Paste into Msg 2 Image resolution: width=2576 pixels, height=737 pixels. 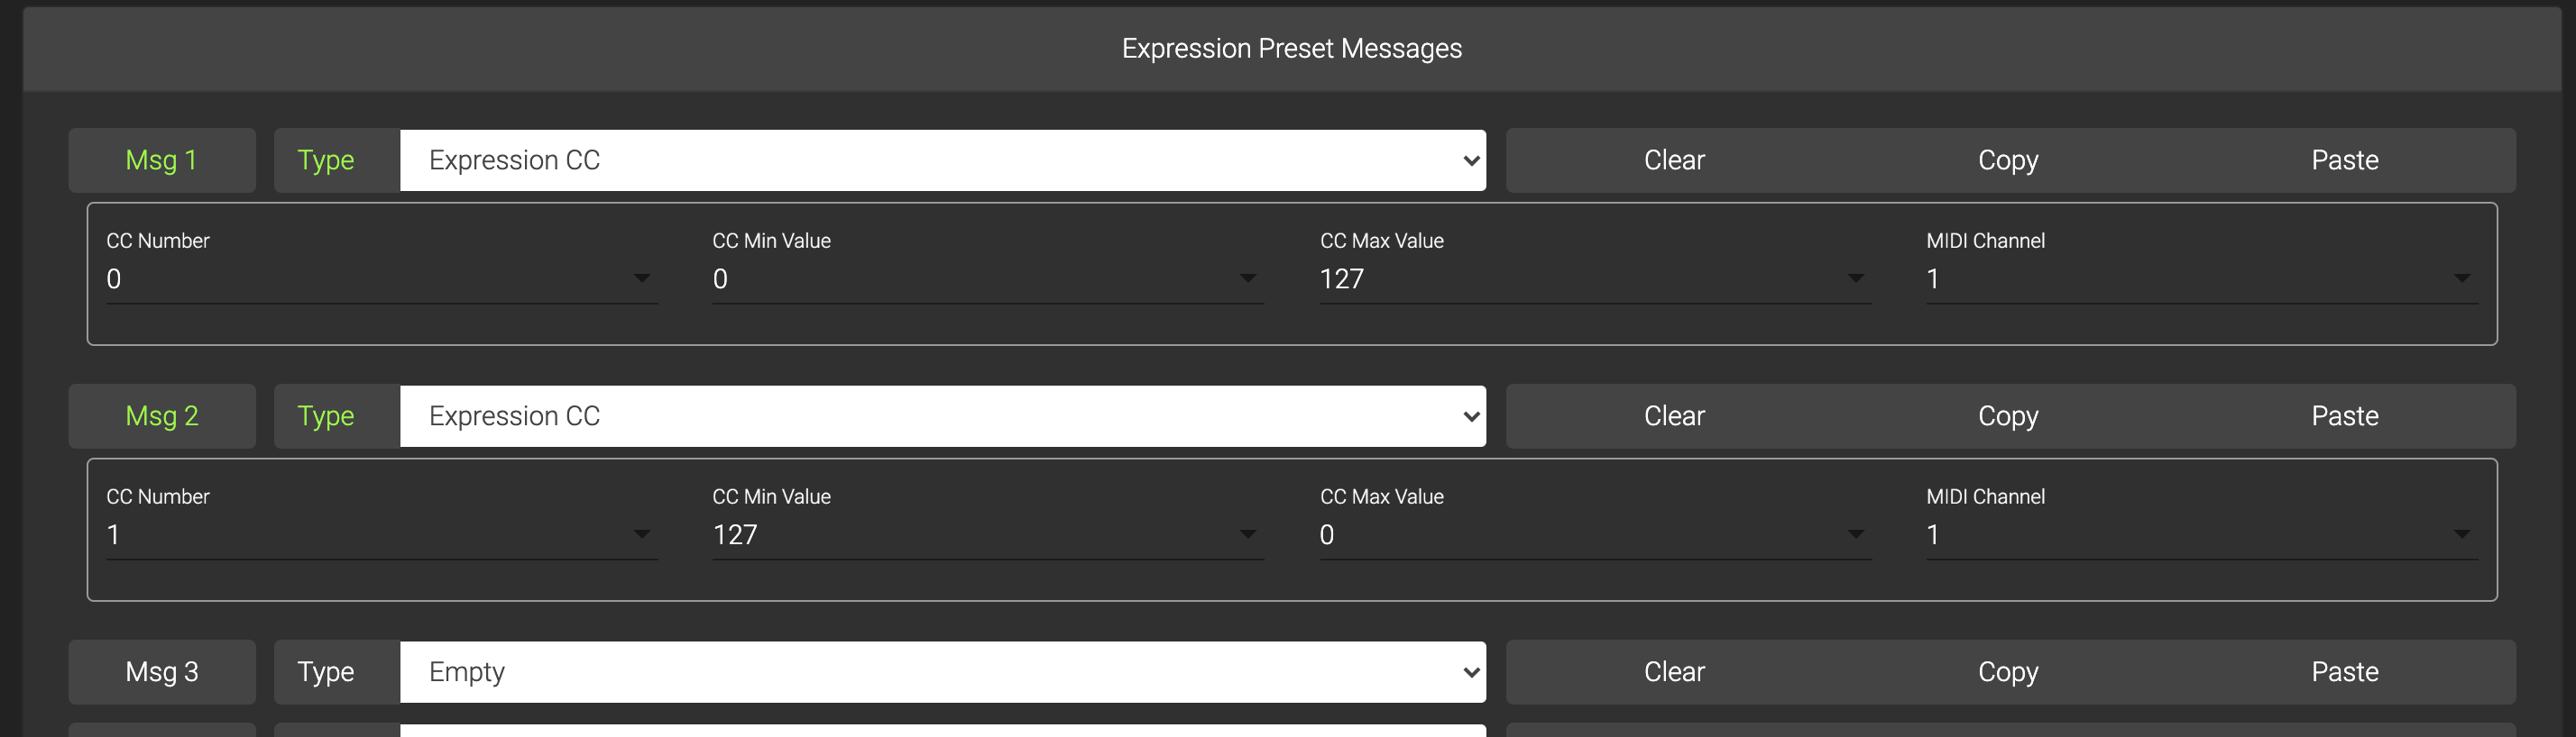(2344, 415)
